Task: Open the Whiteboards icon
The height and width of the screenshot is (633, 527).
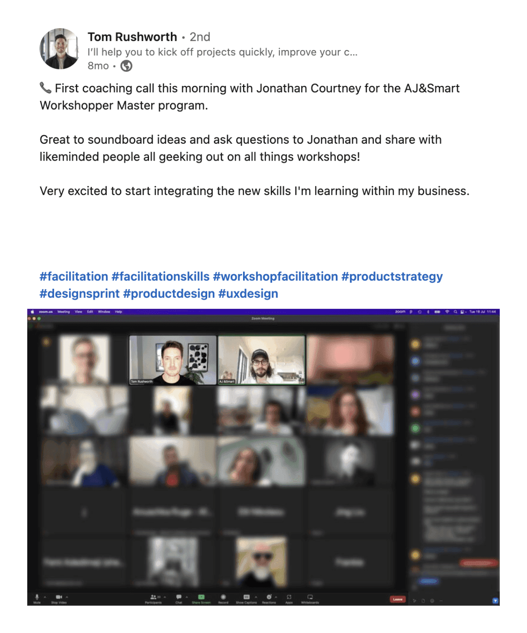Action: [x=310, y=597]
